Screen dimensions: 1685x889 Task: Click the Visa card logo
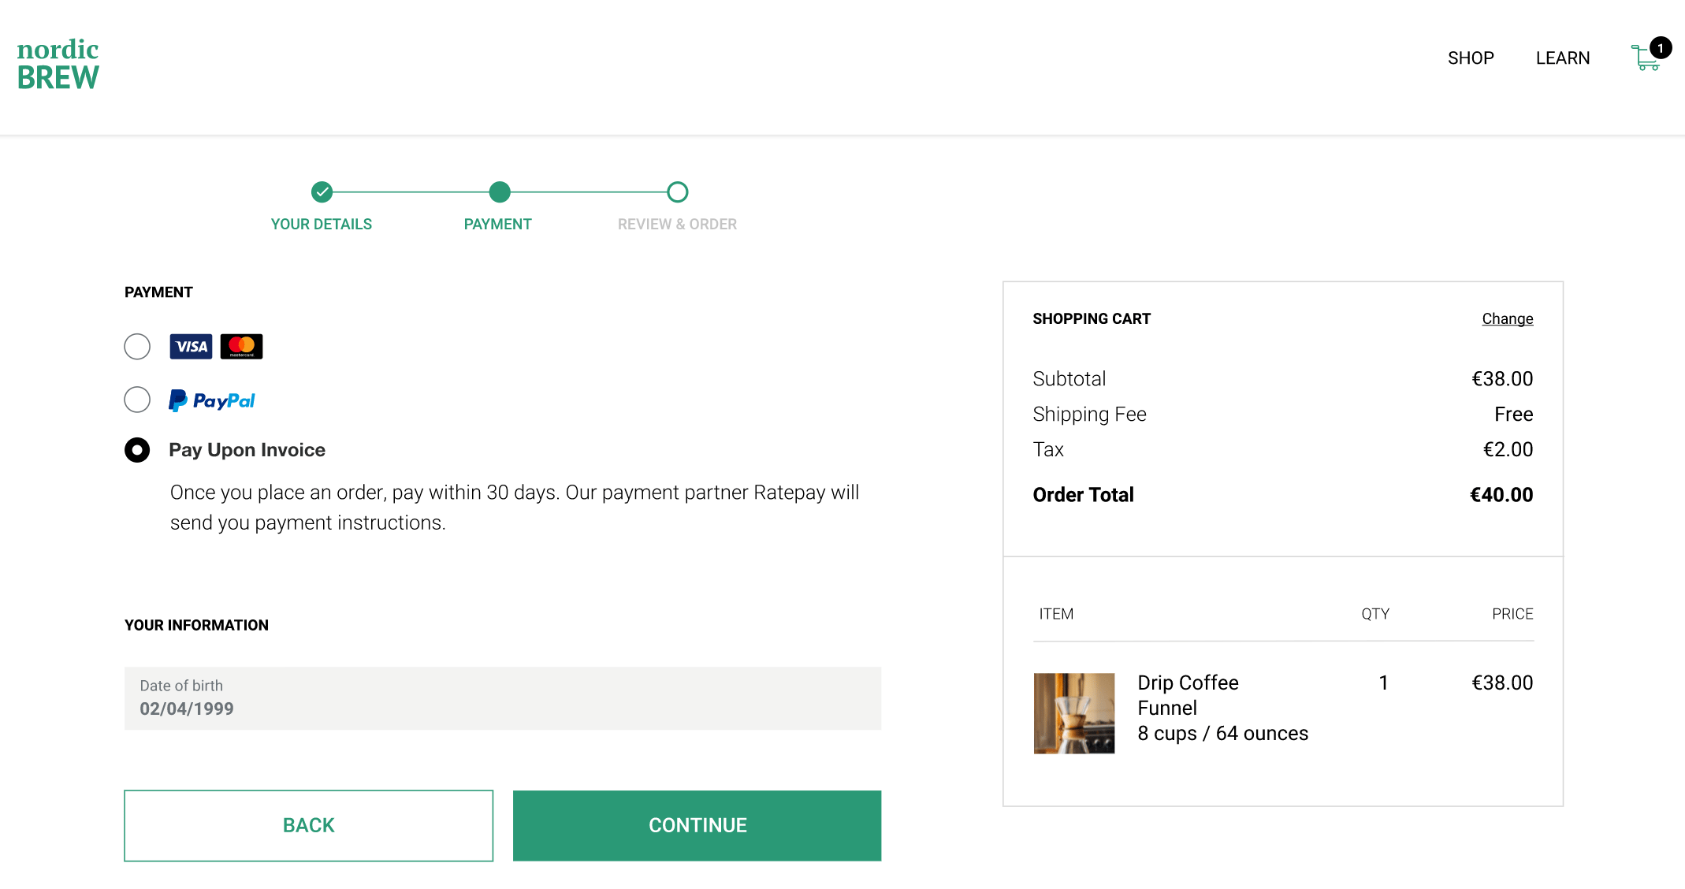[x=191, y=347]
